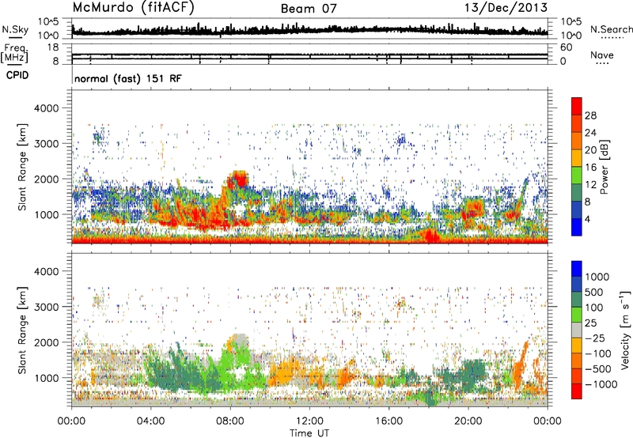Click the "Power [dB]" colorbar title
This screenshot has width=633, height=438.
[x=604, y=167]
